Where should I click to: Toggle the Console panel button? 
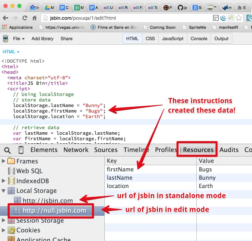(x=199, y=39)
